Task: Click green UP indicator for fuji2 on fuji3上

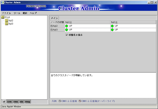Action: click(112, 26)
